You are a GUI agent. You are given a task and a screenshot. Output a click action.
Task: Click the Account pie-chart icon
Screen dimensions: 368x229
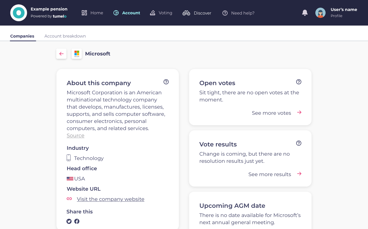point(116,13)
